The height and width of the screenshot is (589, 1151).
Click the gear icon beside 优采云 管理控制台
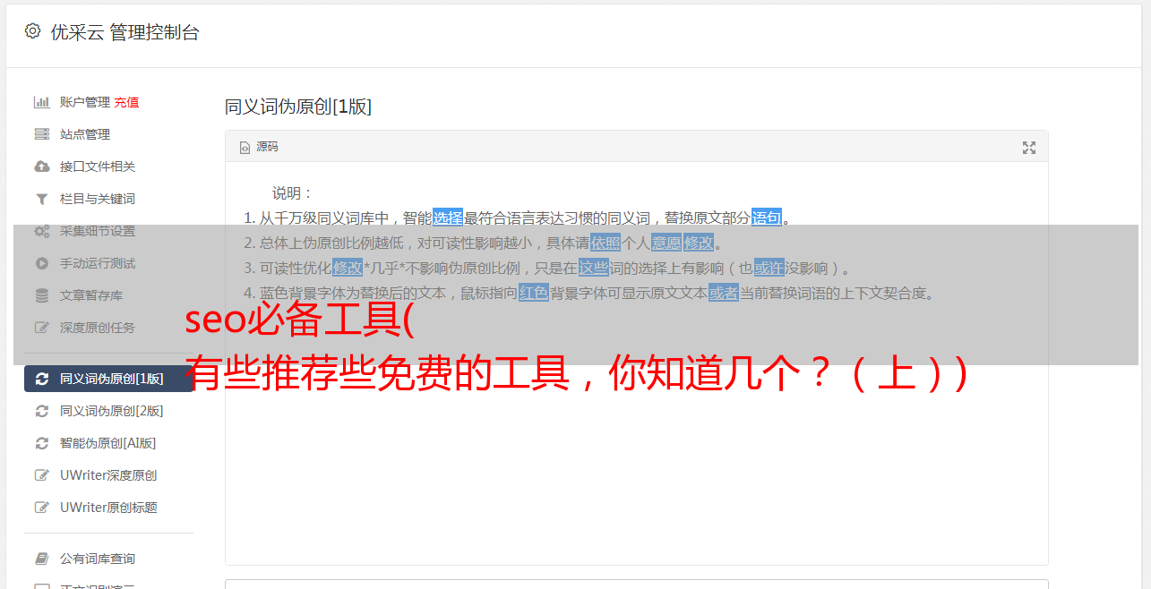(33, 31)
